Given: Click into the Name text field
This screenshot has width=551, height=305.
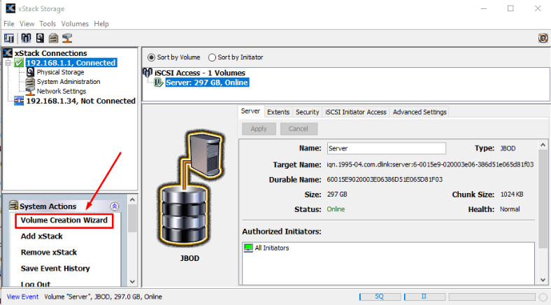Looking at the screenshot, I should 386,148.
